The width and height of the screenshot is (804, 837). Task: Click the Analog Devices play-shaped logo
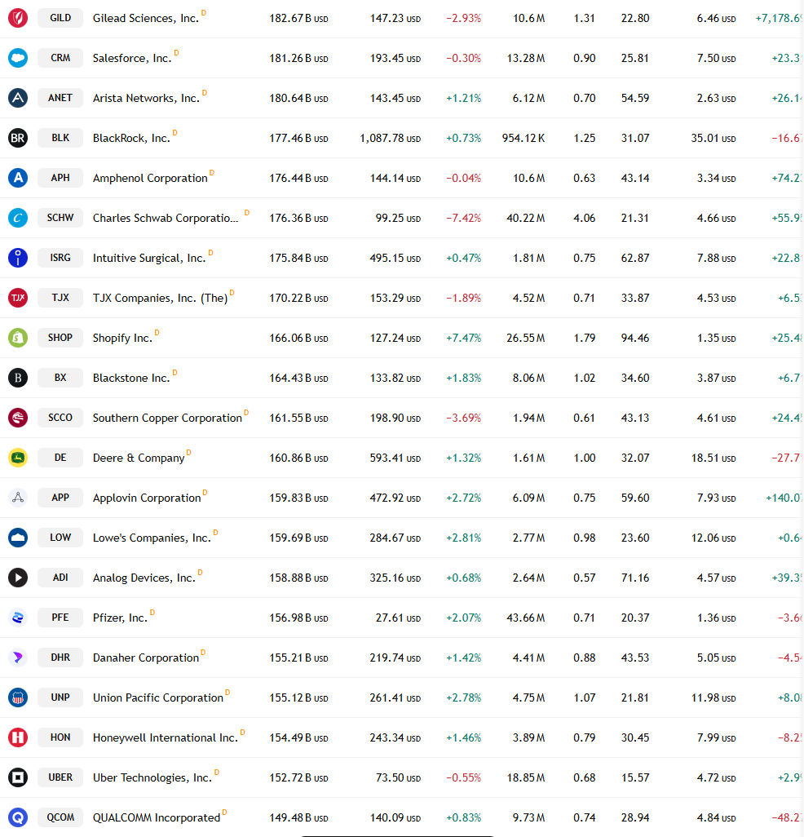(18, 578)
